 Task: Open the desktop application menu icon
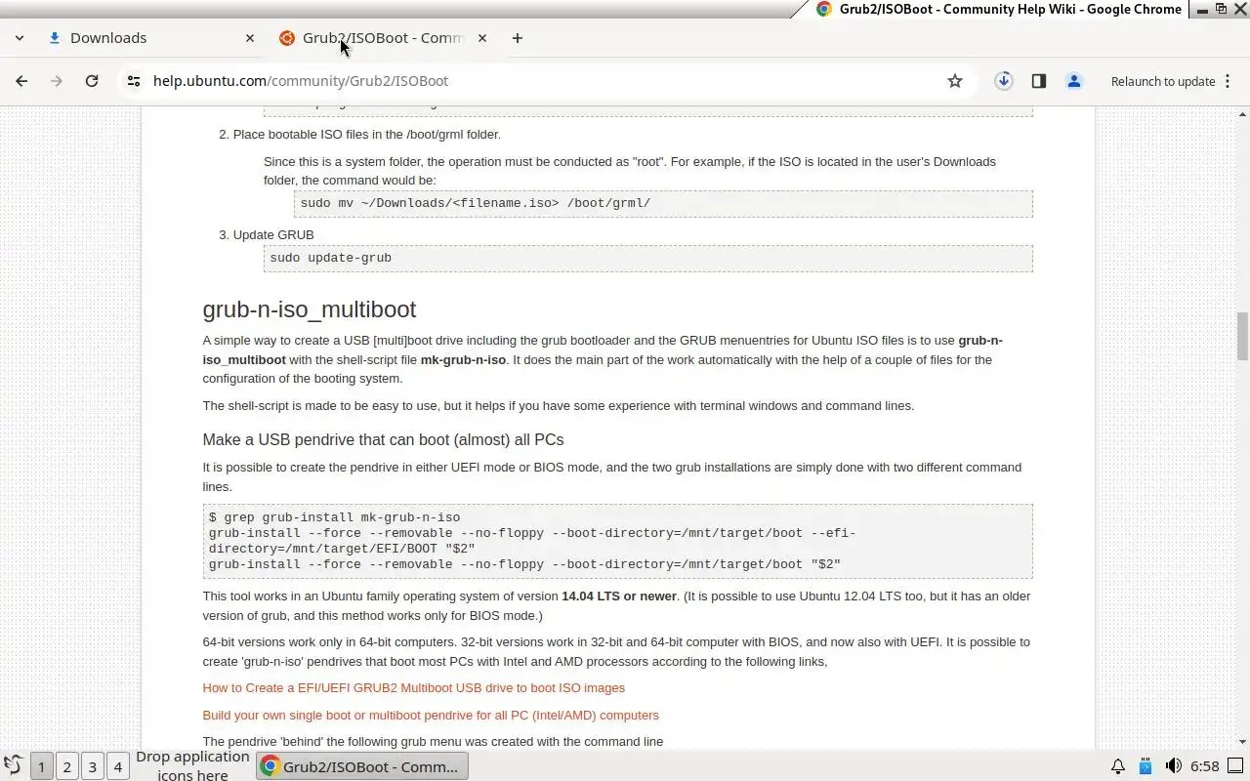coord(13,766)
